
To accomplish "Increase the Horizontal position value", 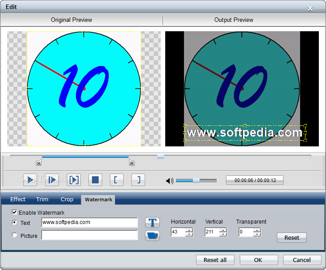I will click(189, 230).
